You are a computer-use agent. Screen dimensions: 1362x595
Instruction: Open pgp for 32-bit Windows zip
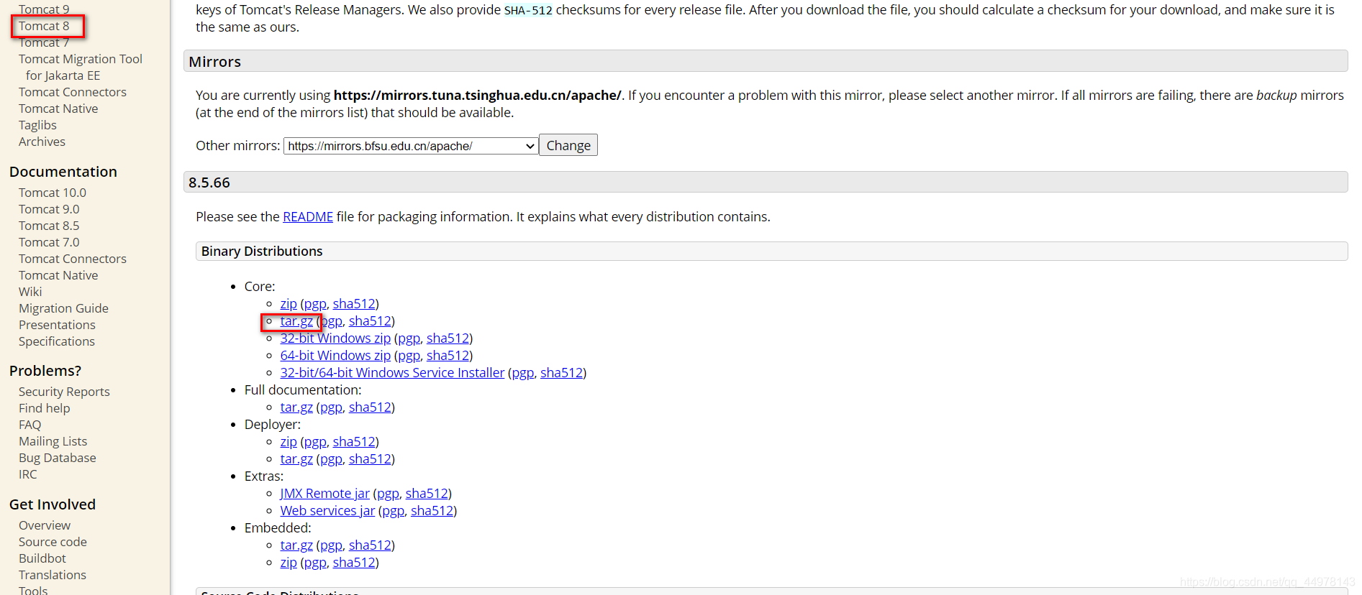[x=409, y=338]
